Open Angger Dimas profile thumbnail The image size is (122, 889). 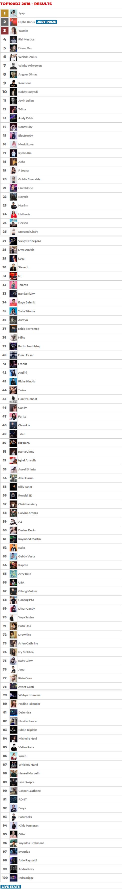[x=14, y=74]
